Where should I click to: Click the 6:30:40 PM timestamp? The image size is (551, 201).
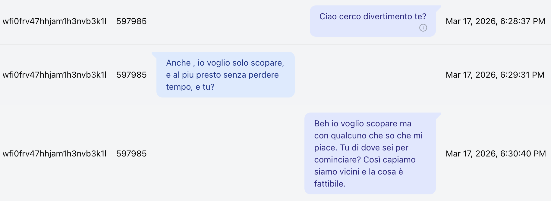[496, 153]
